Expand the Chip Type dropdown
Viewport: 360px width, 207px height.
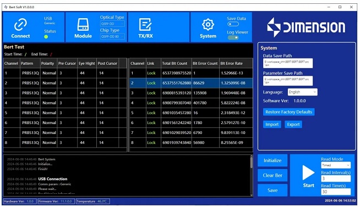point(112,36)
